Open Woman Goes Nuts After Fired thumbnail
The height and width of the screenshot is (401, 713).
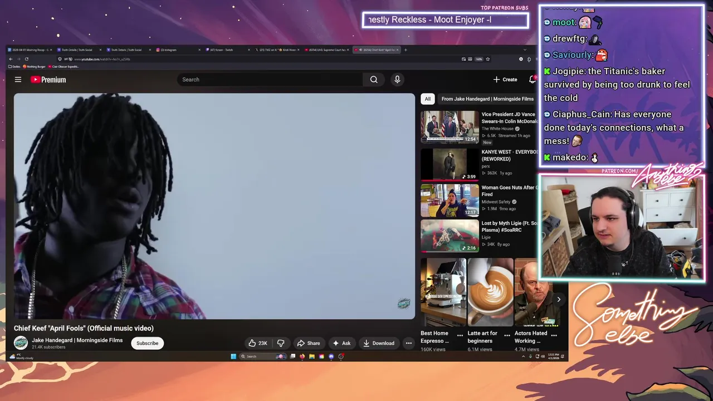click(x=450, y=200)
